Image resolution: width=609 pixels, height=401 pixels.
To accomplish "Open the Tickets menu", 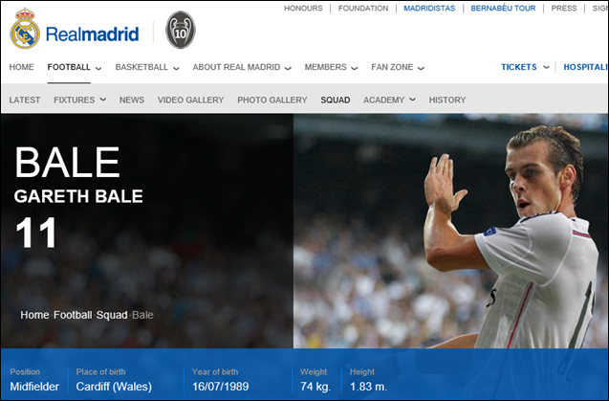I will click(519, 67).
